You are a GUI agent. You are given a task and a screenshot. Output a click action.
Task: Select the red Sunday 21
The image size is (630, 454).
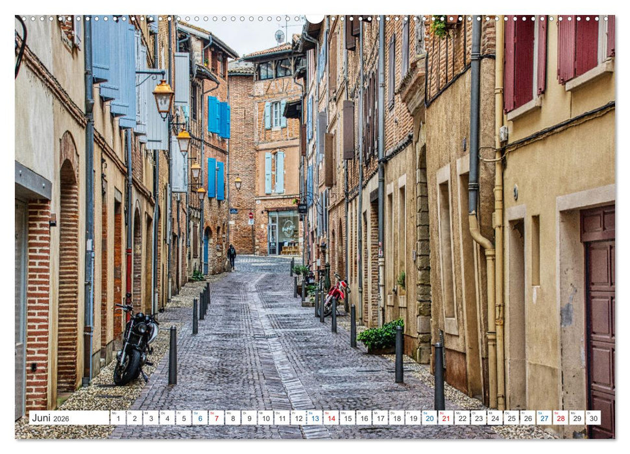coord(445,419)
